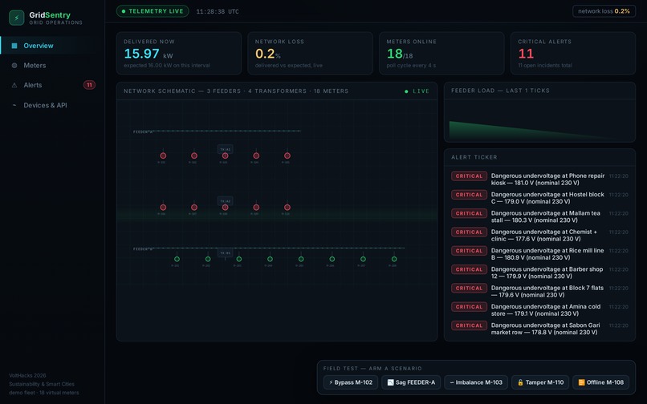Open Amina cold store undervoltage alert
Viewport: 647px width, 404px height.
[x=539, y=310]
